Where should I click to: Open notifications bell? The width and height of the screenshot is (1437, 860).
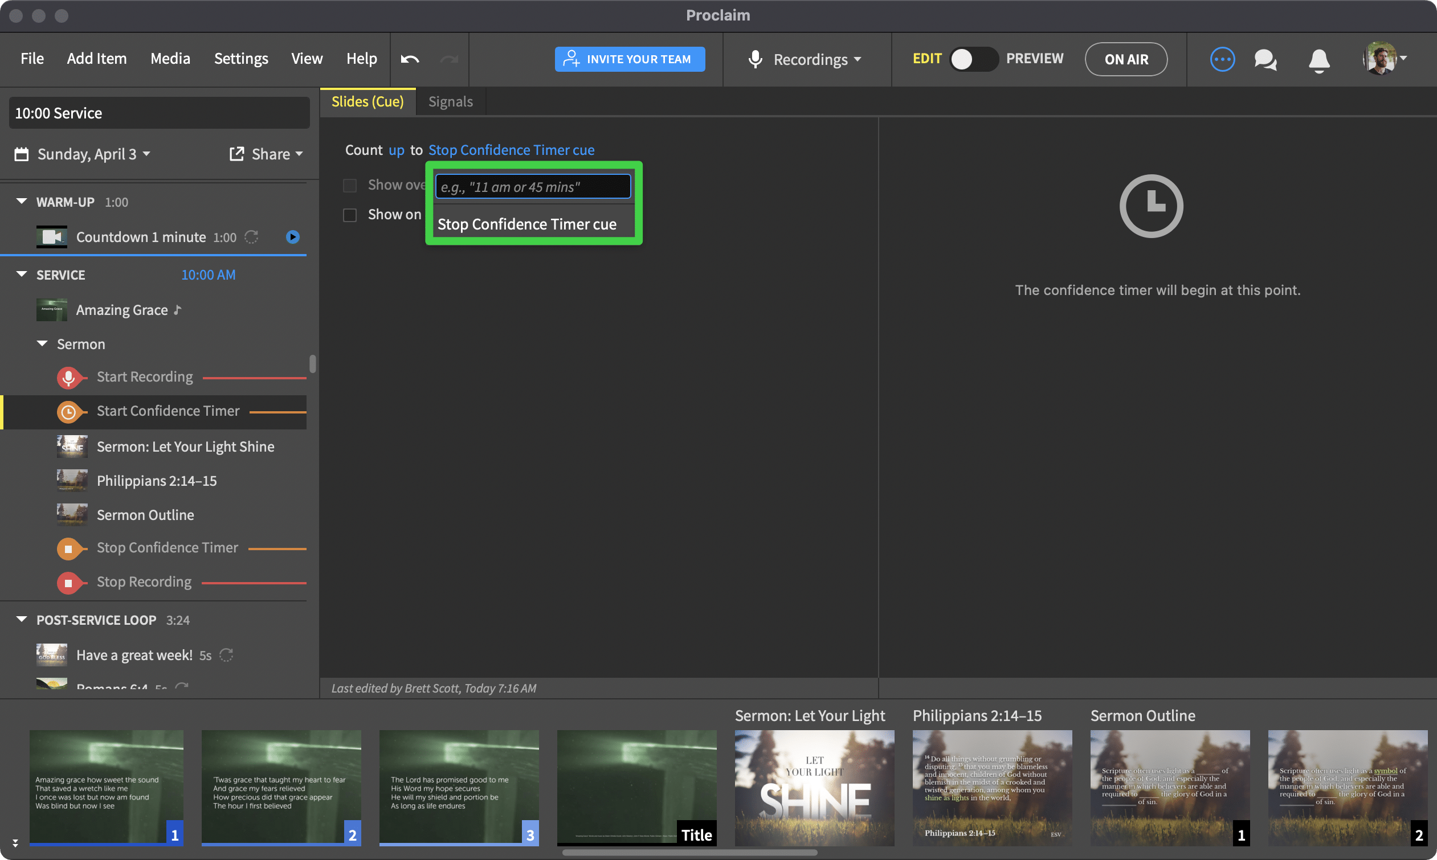point(1318,60)
